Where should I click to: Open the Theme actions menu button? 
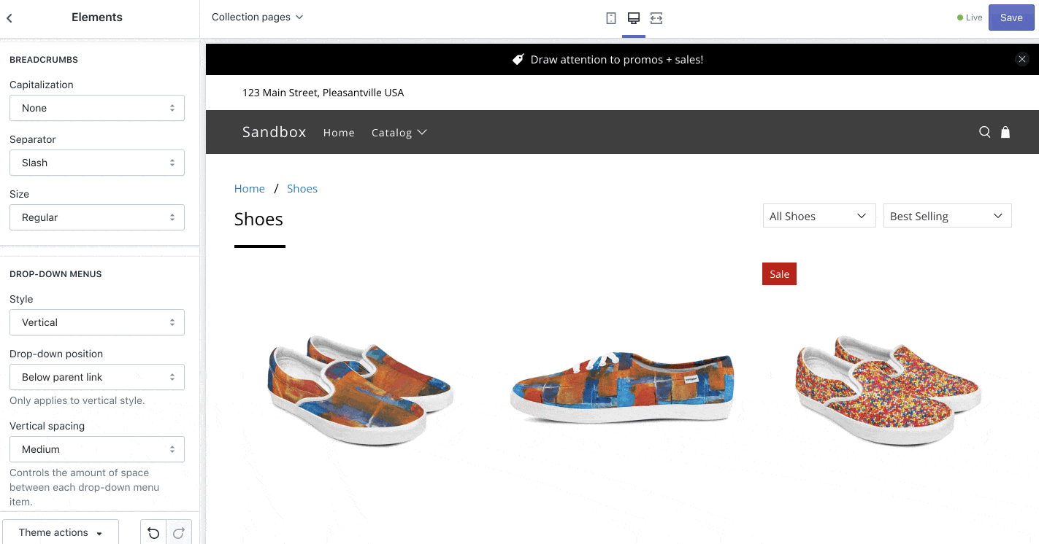(61, 533)
